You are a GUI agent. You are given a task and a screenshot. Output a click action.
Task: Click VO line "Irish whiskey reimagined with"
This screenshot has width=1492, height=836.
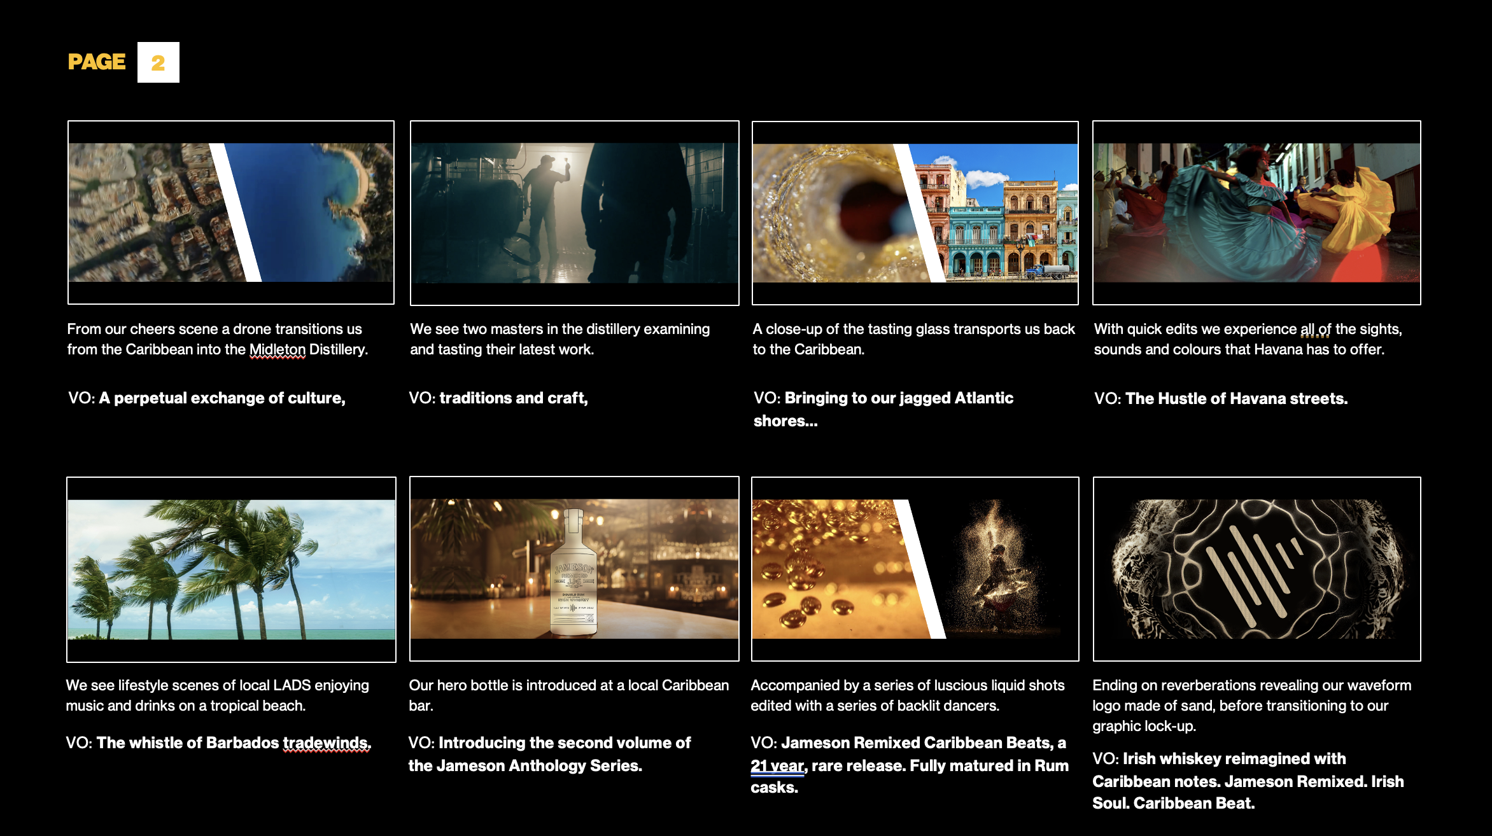pyautogui.click(x=1248, y=781)
